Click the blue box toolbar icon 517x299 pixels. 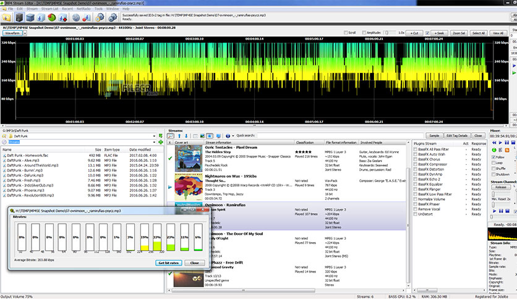tap(30, 17)
